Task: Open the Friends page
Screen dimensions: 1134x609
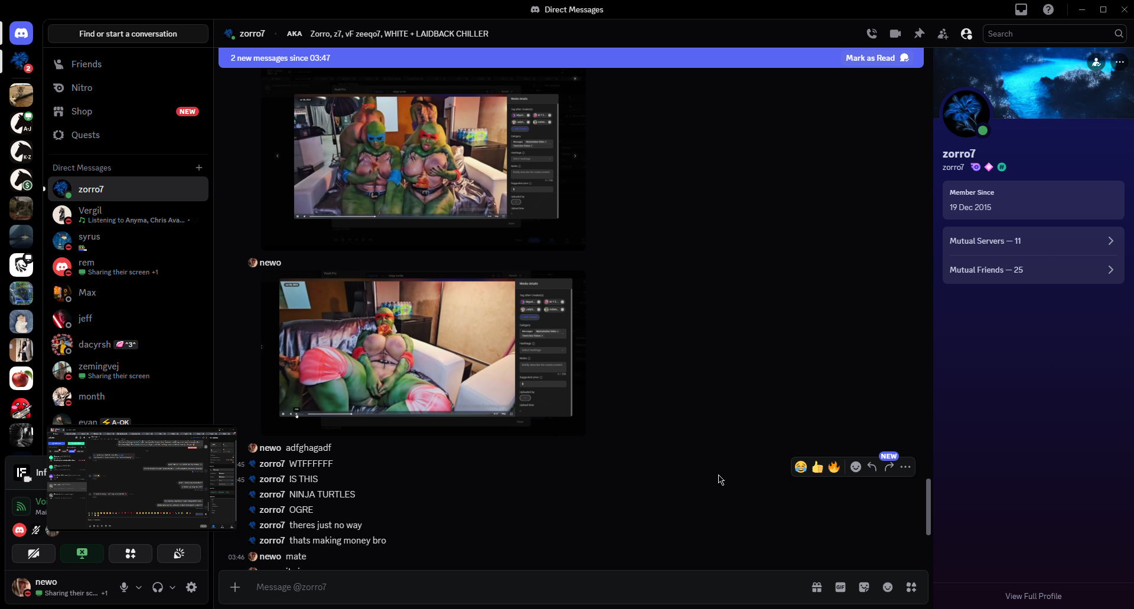Action: (x=128, y=64)
